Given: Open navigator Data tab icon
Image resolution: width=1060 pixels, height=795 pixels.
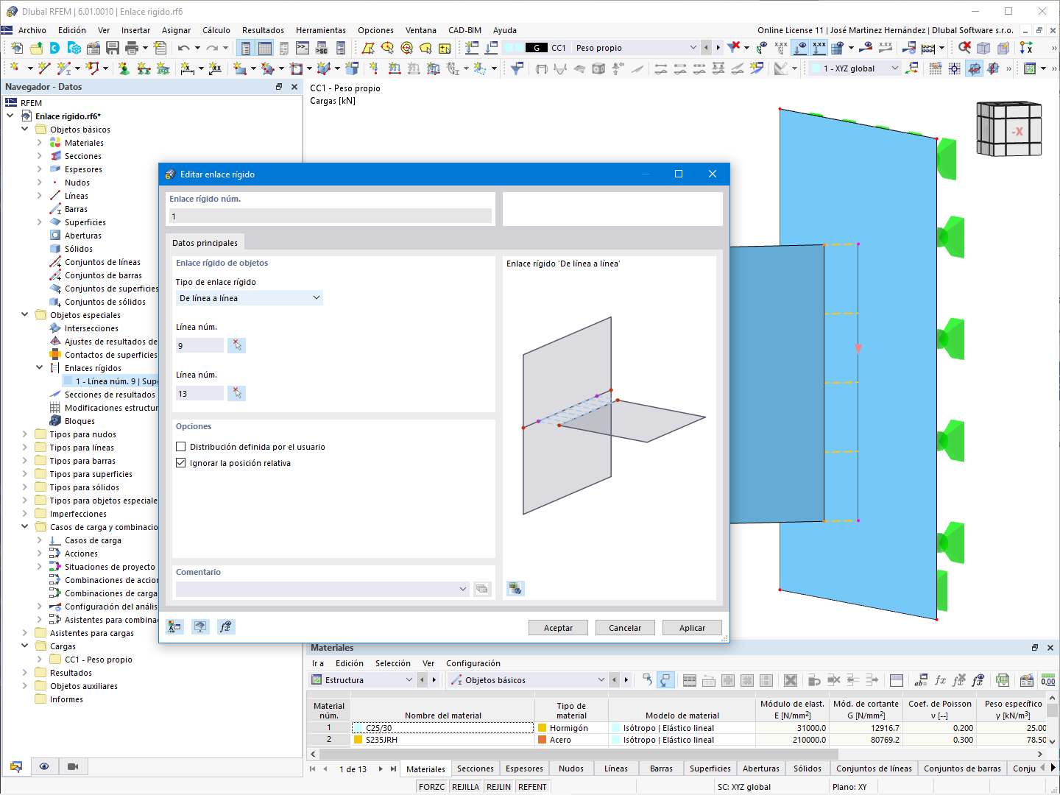Looking at the screenshot, I should [16, 766].
